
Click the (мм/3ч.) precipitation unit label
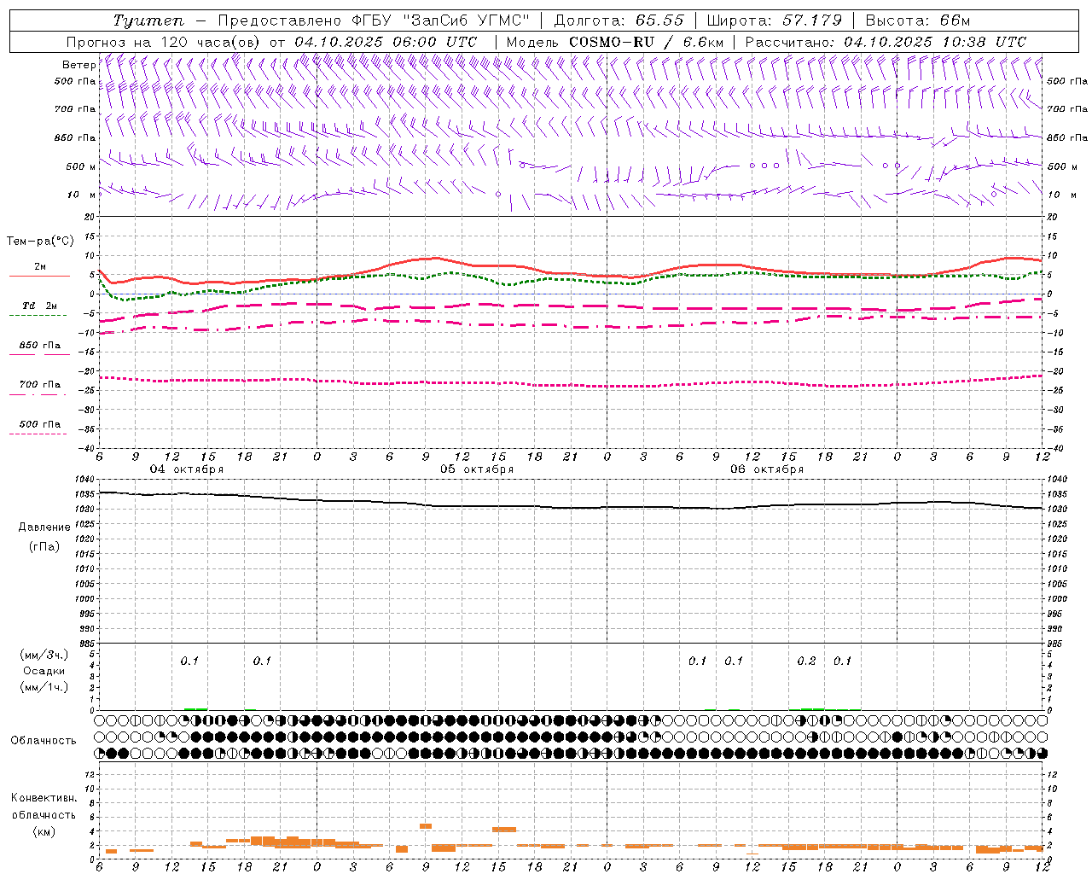44,655
